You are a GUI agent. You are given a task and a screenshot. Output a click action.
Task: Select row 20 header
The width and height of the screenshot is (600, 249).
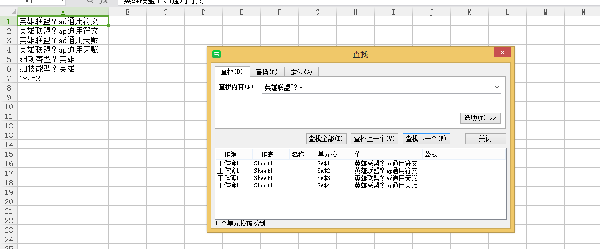click(x=9, y=202)
